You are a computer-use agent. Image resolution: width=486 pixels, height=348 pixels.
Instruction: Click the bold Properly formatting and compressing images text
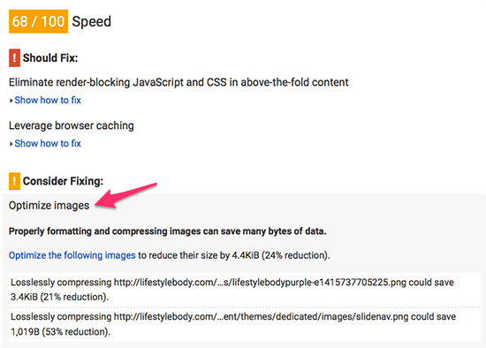167,231
